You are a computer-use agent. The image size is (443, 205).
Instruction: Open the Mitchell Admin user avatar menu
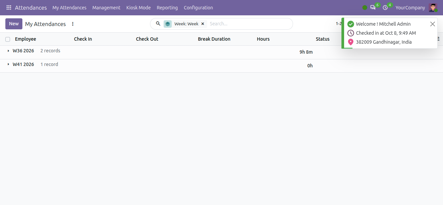coord(433,8)
